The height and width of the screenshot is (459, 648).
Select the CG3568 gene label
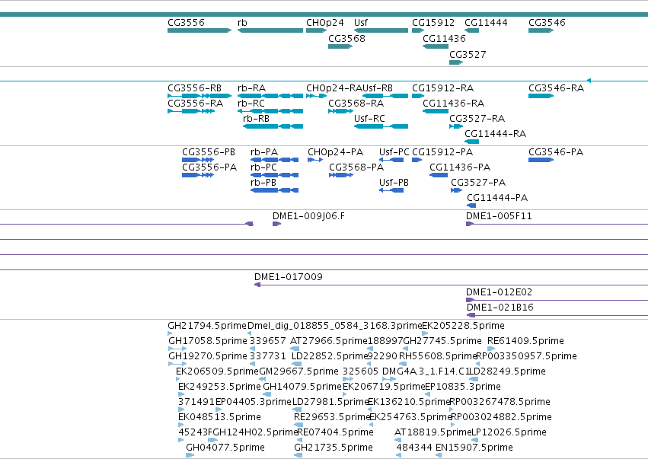tap(346, 39)
